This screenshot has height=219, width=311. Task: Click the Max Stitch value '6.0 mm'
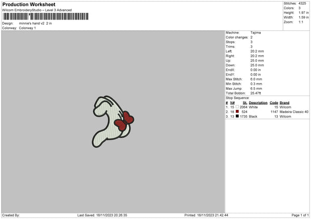tap(256, 79)
